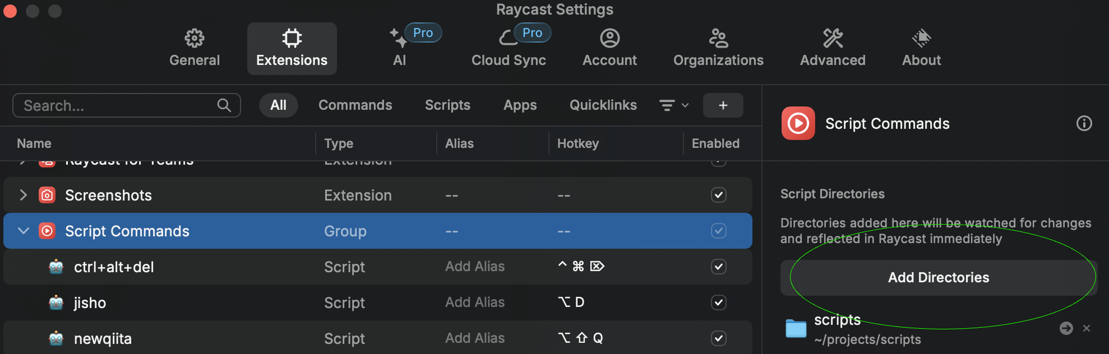
Task: Click the Enabled column header
Action: point(715,143)
